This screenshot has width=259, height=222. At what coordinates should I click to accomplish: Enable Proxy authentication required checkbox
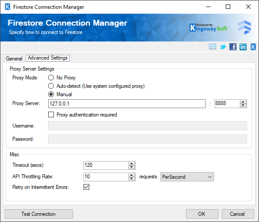(51, 115)
